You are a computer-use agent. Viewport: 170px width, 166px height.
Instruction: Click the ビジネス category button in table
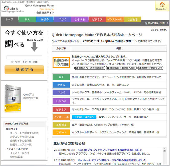(x=61, y=109)
